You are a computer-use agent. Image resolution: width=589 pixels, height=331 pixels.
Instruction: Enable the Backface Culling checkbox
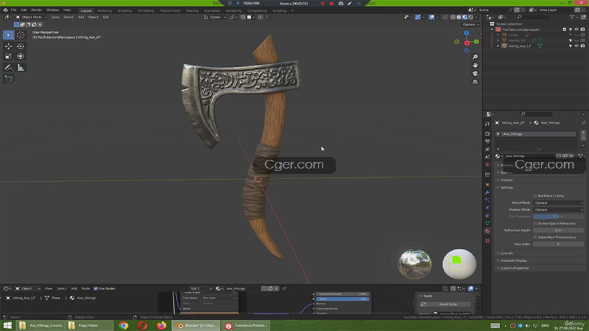pos(535,195)
